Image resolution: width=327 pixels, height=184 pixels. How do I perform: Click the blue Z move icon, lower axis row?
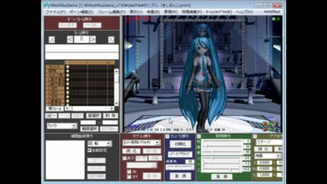coord(277,129)
